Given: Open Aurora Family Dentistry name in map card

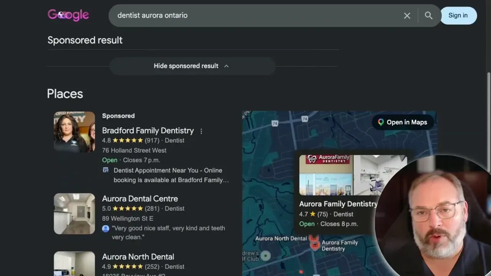Looking at the screenshot, I should click(338, 204).
